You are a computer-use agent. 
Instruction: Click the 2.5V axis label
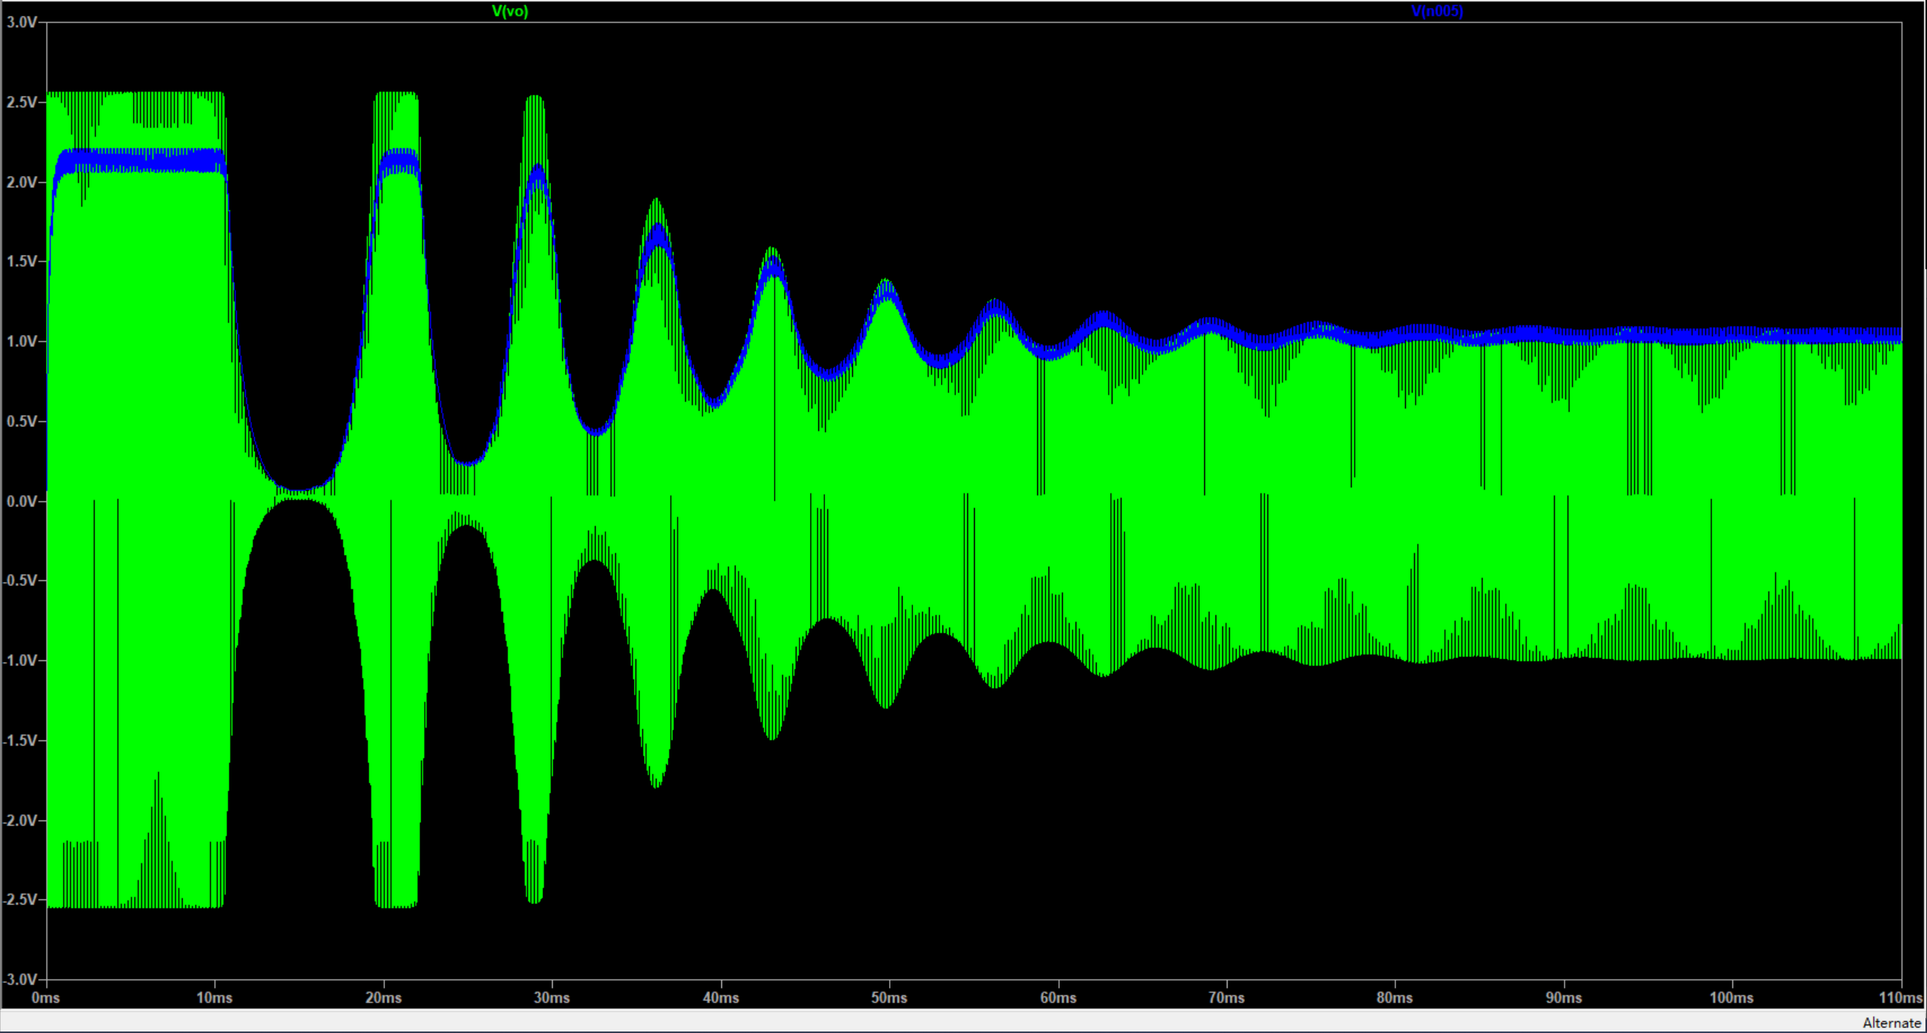22,102
